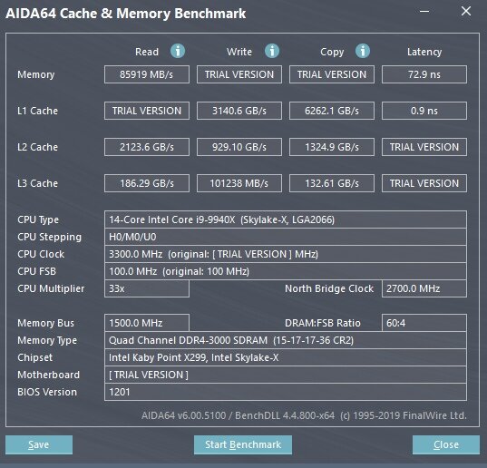Click the Copy info icon
Image resolution: width=487 pixels, height=468 pixels.
point(363,51)
